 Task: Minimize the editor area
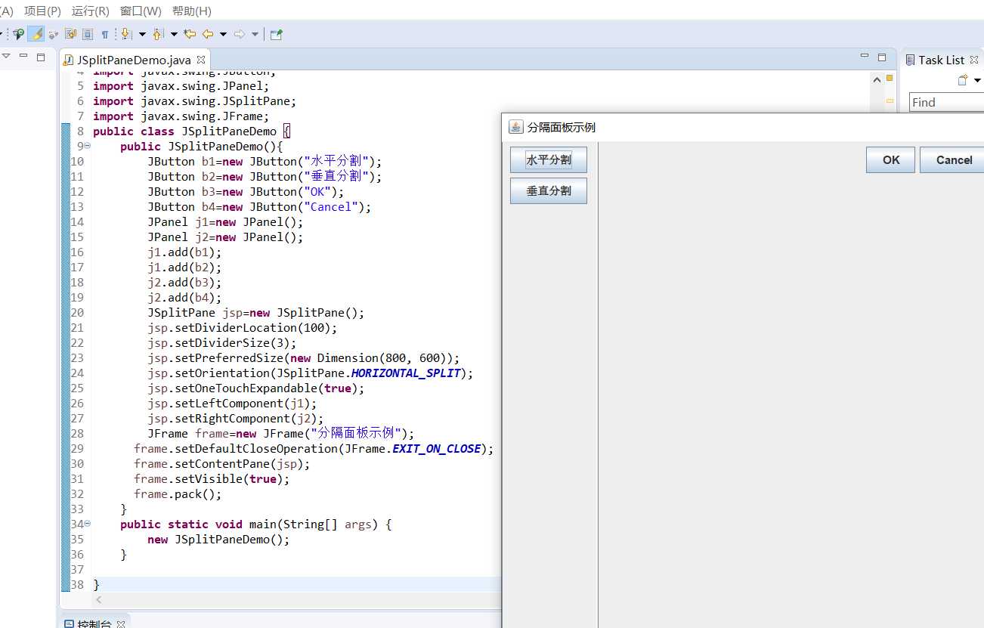click(865, 56)
